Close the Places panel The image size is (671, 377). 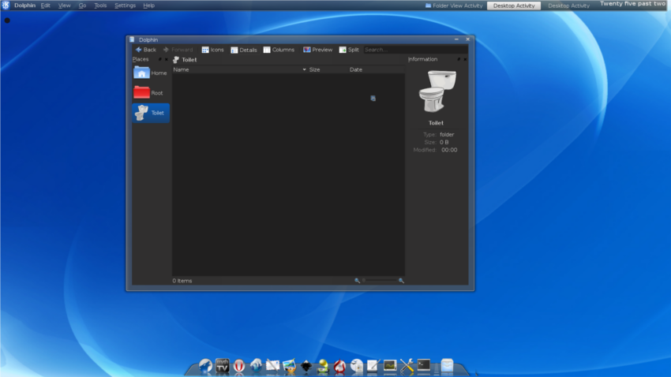tap(166, 59)
